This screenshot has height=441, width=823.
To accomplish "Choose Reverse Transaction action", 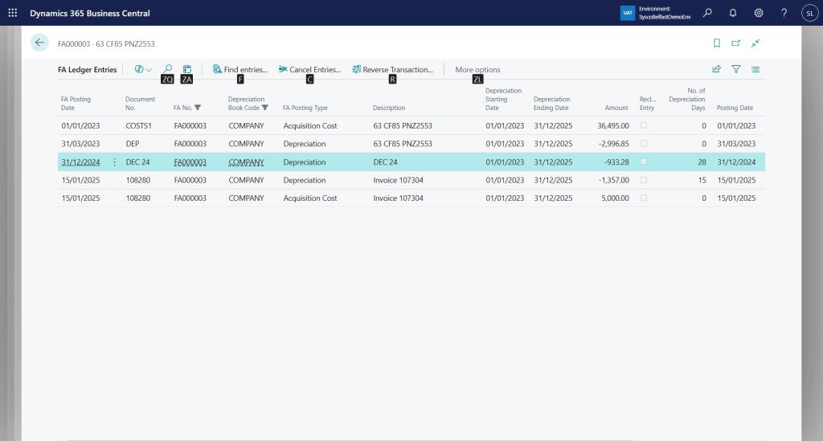I will (392, 70).
